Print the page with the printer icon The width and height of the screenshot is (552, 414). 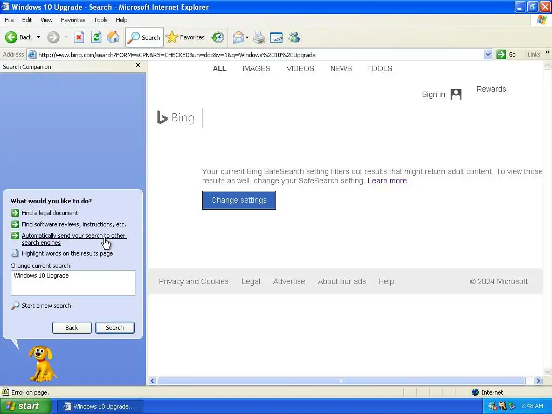259,37
